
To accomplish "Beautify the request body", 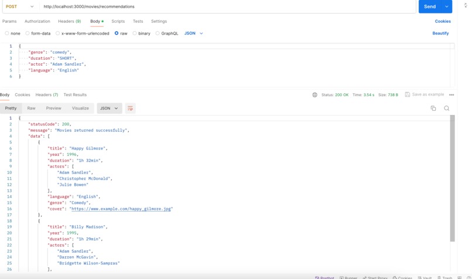I will pos(441,33).
